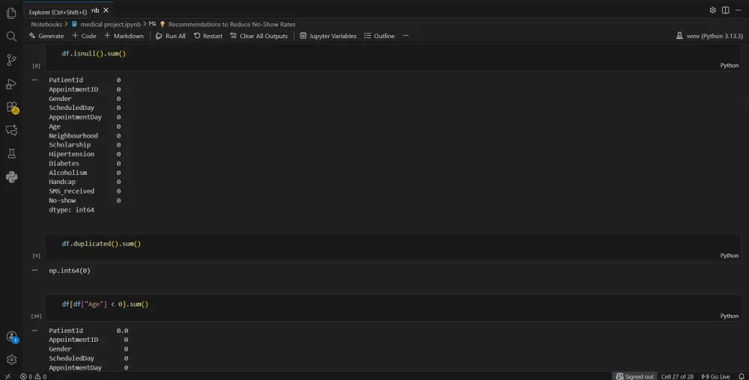Click the [9] execution count label
Image resolution: width=749 pixels, height=380 pixels.
click(36, 256)
